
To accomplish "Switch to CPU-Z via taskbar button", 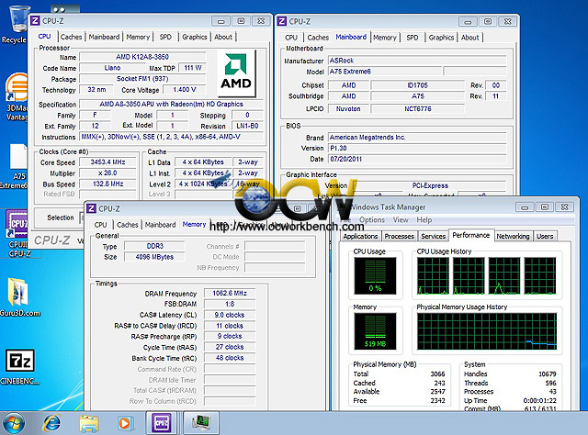I will (162, 423).
